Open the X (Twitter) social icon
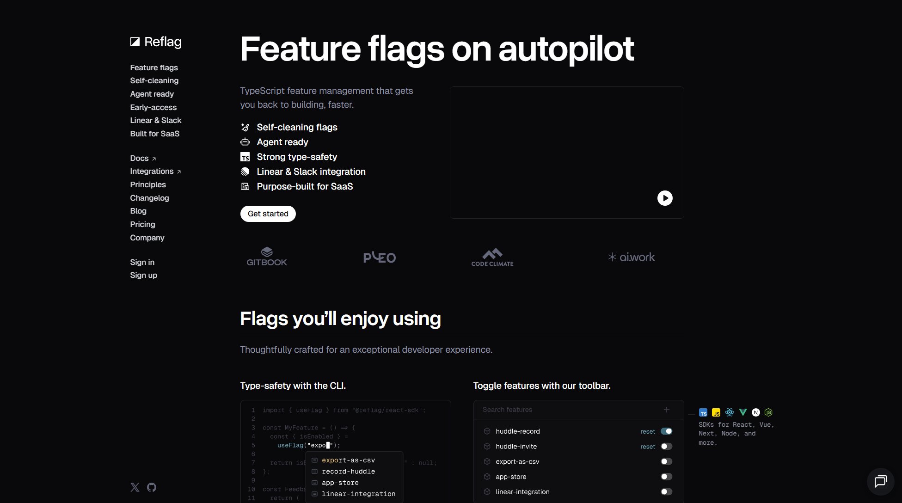This screenshot has height=503, width=902. pos(135,487)
